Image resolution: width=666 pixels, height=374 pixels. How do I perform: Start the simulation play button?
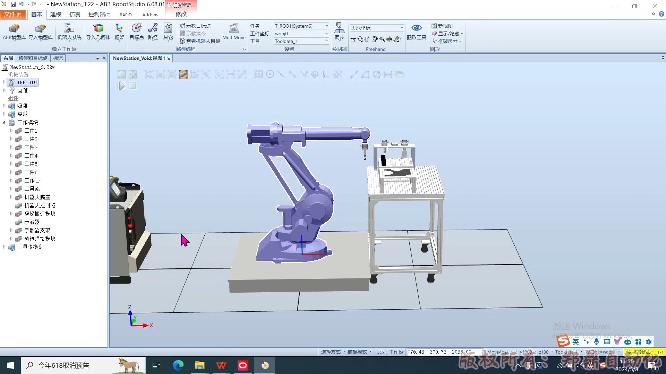click(122, 86)
